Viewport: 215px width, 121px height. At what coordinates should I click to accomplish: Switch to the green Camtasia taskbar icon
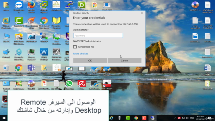point(128,118)
